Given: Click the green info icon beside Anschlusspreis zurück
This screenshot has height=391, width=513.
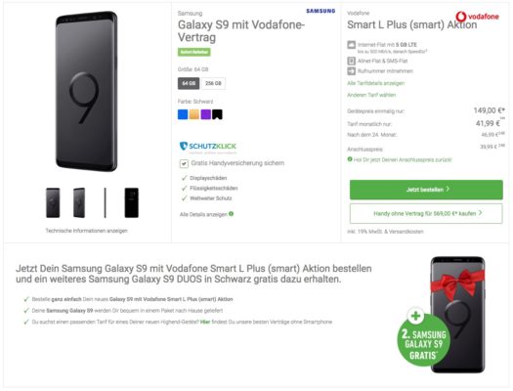Looking at the screenshot, I should [x=350, y=159].
